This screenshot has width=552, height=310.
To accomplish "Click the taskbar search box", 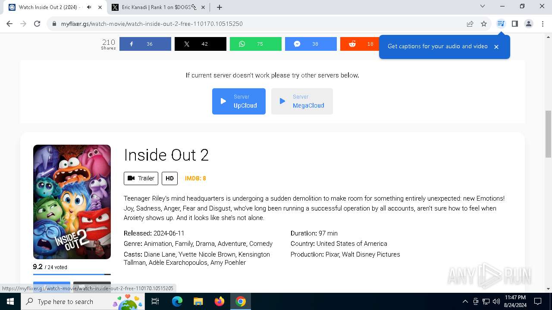I will (x=83, y=301).
